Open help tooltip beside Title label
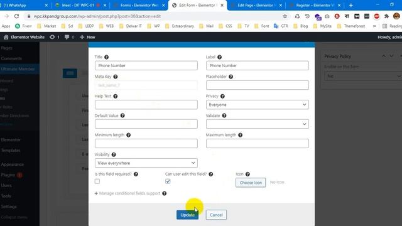Viewport: 402px width, 226px height. pyautogui.click(x=106, y=57)
